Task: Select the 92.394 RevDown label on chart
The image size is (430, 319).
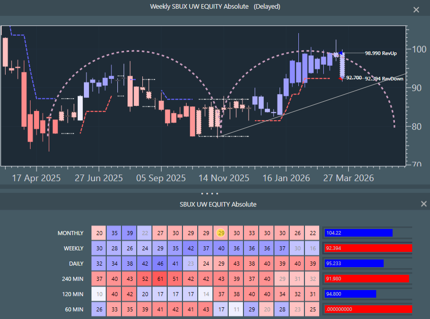Action: [x=384, y=79]
